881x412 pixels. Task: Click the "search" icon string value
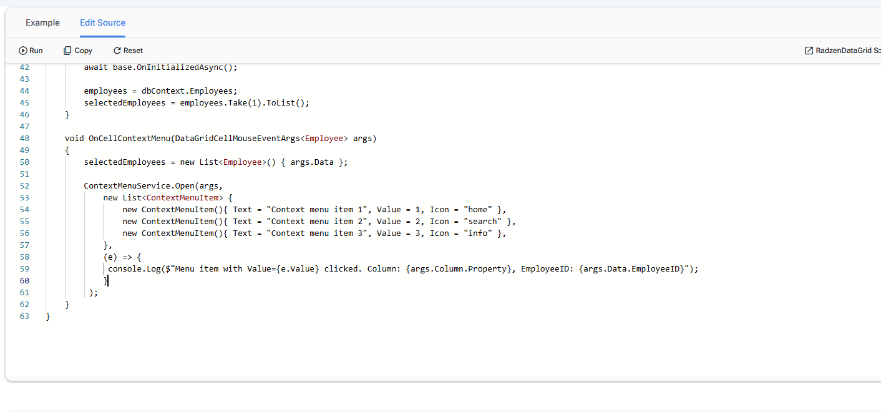coord(483,222)
